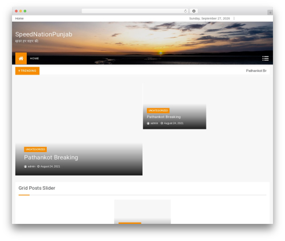Image resolution: width=285 pixels, height=241 pixels.
Task: Click UNCATEGORIZED tag on large featured post
Action: point(35,149)
